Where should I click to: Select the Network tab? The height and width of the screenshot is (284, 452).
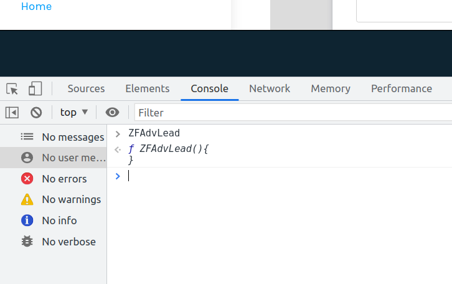coord(270,88)
